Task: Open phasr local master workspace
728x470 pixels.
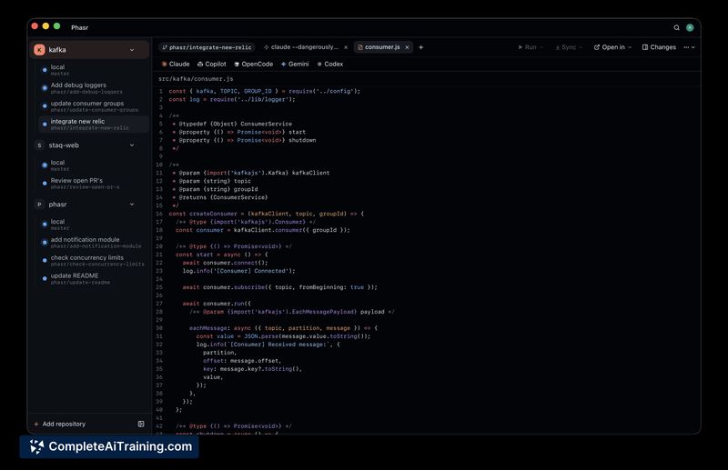Action: (x=93, y=225)
